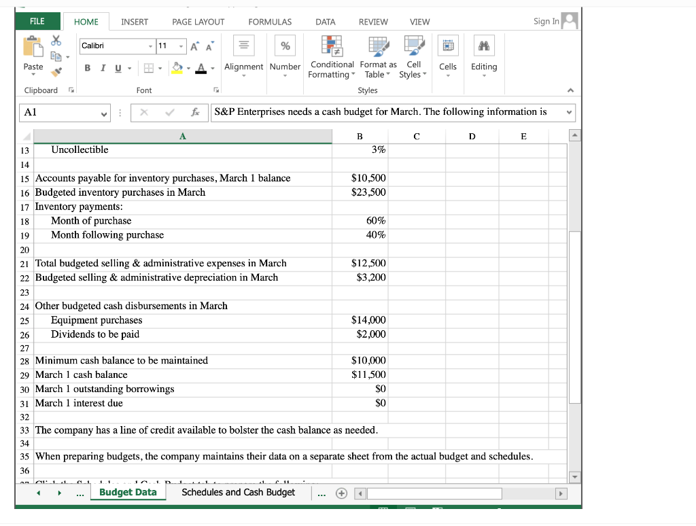Open the Alignment group button

tap(244, 57)
